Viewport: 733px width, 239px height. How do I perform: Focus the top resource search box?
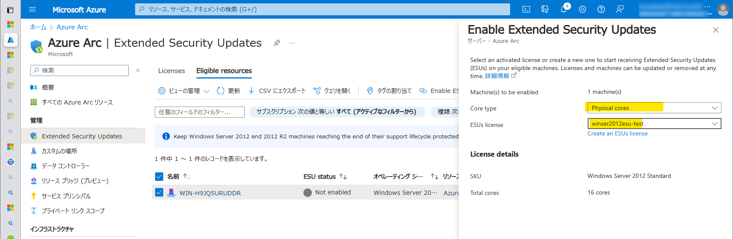(323, 9)
